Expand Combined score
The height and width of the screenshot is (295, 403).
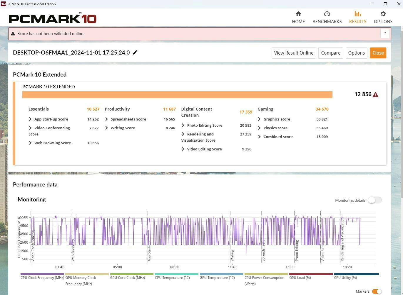[259, 137]
